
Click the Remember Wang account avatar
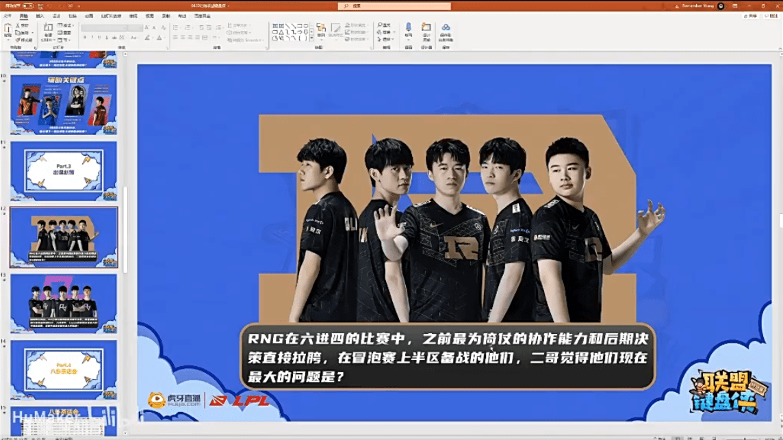[x=721, y=6]
